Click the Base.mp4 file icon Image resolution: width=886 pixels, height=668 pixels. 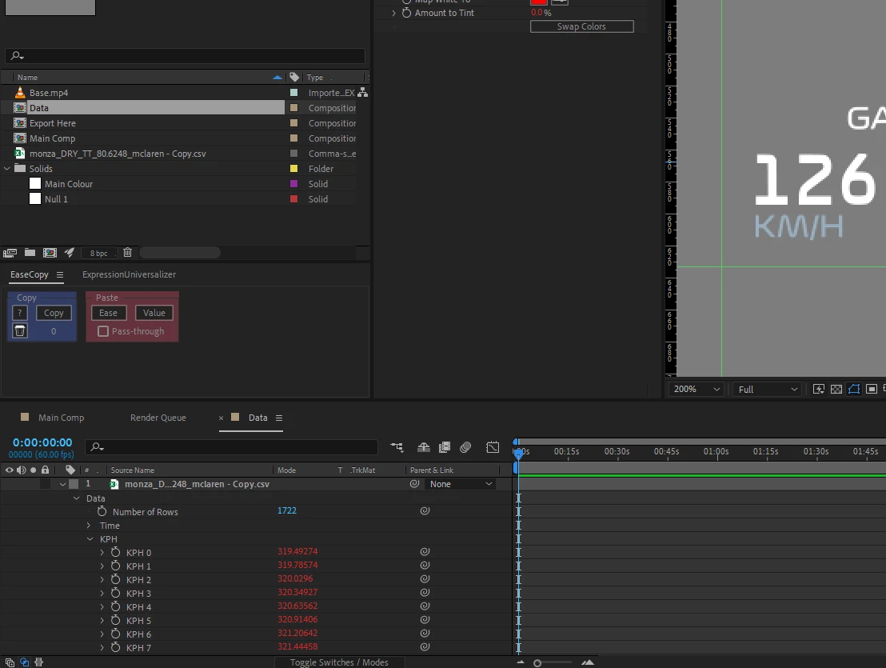point(20,93)
